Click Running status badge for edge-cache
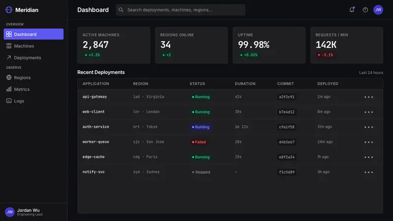 pyautogui.click(x=201, y=157)
